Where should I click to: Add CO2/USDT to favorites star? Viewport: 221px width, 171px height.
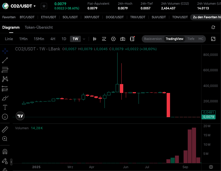(x=44, y=6)
